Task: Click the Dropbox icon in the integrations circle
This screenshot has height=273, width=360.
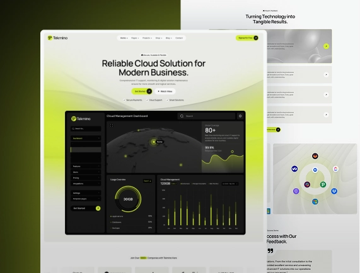Action: 334,191
